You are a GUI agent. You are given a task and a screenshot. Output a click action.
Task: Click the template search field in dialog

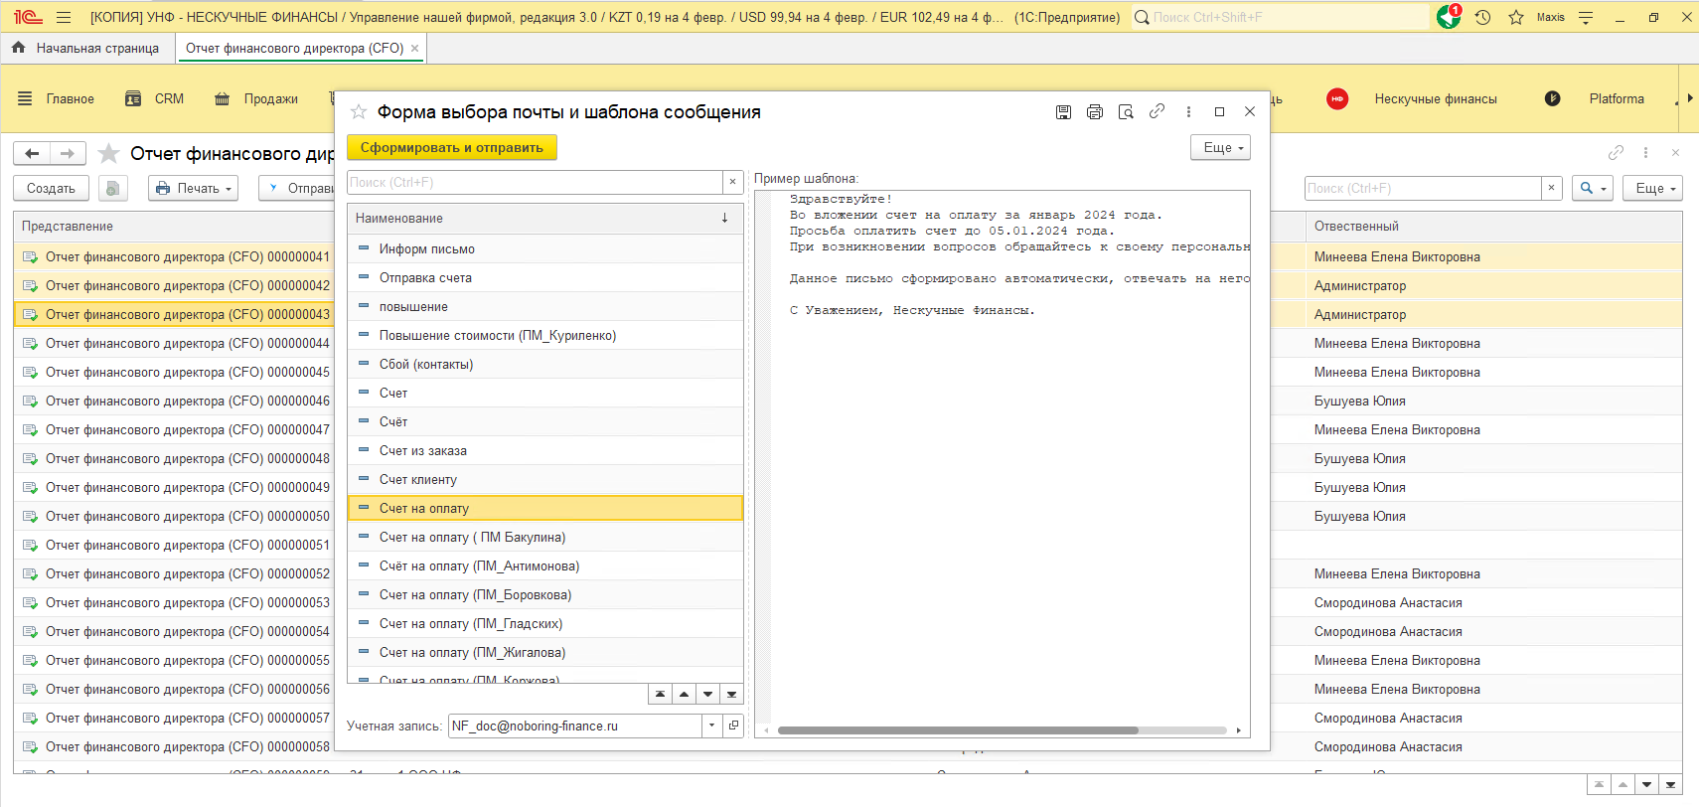tap(535, 182)
